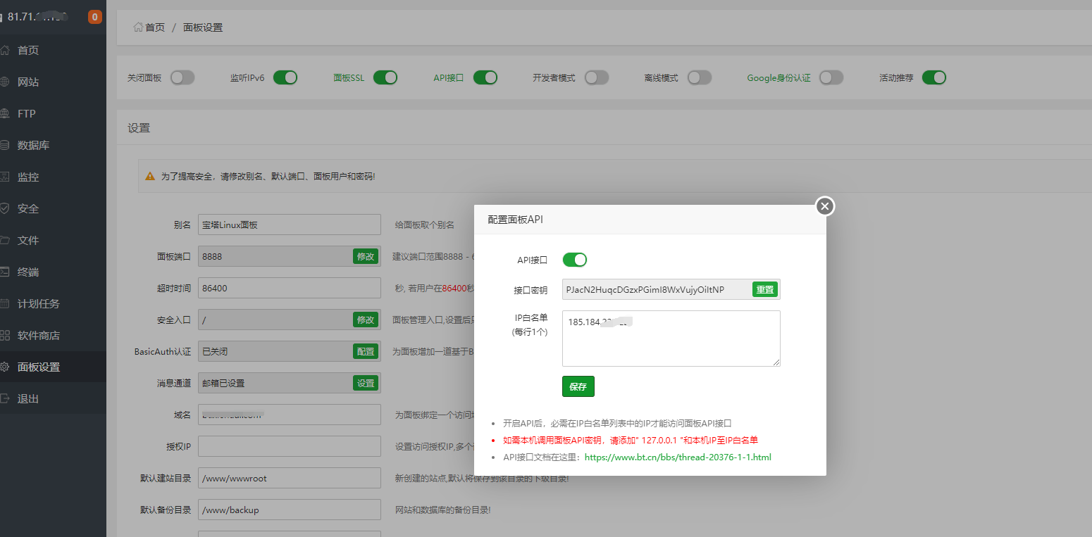
Task: Click the red 127.0.0.1 whitelist notice text
Action: pyautogui.click(x=631, y=441)
